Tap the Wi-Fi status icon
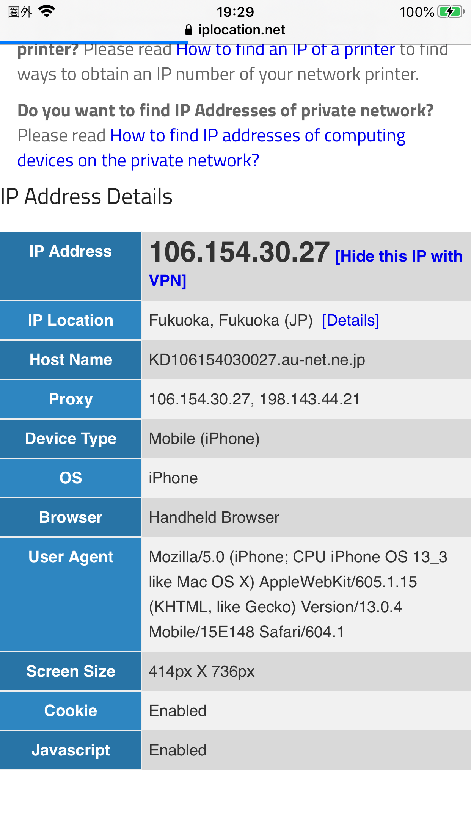 pyautogui.click(x=47, y=11)
